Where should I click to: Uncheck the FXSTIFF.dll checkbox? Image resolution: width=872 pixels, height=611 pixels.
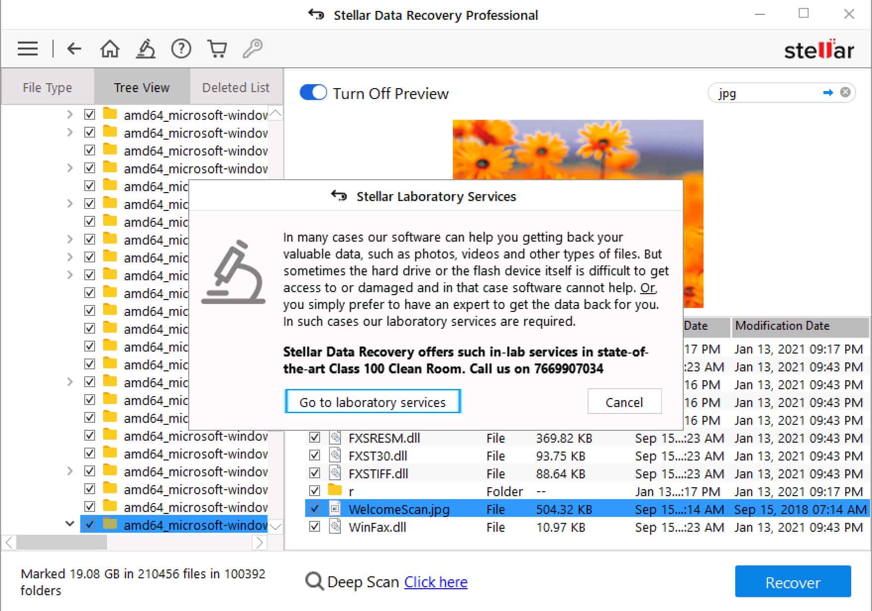click(x=315, y=473)
